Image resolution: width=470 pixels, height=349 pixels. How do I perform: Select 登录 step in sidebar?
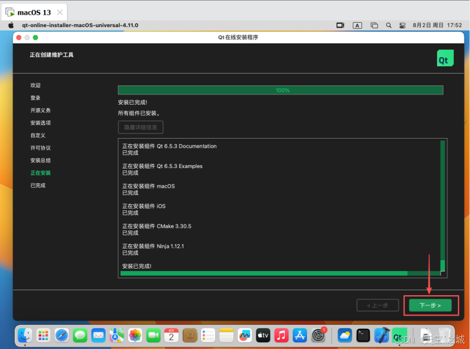(x=35, y=98)
